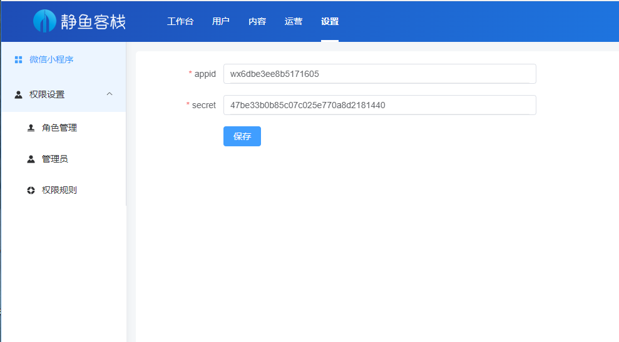Focus the appid input field
This screenshot has height=342, width=619.
click(379, 74)
